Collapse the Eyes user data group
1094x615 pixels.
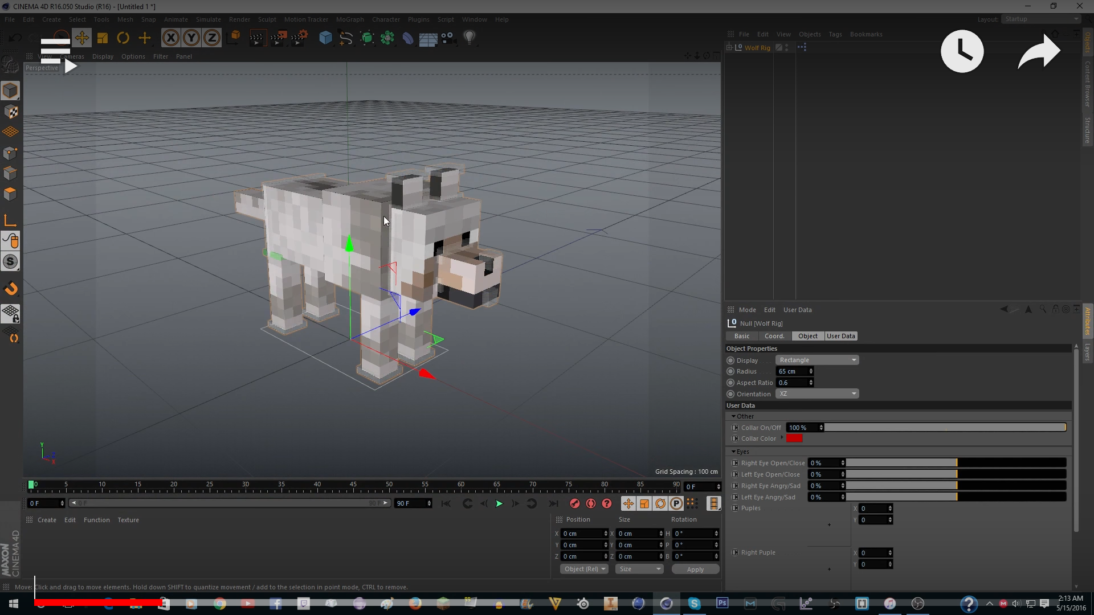coord(733,452)
